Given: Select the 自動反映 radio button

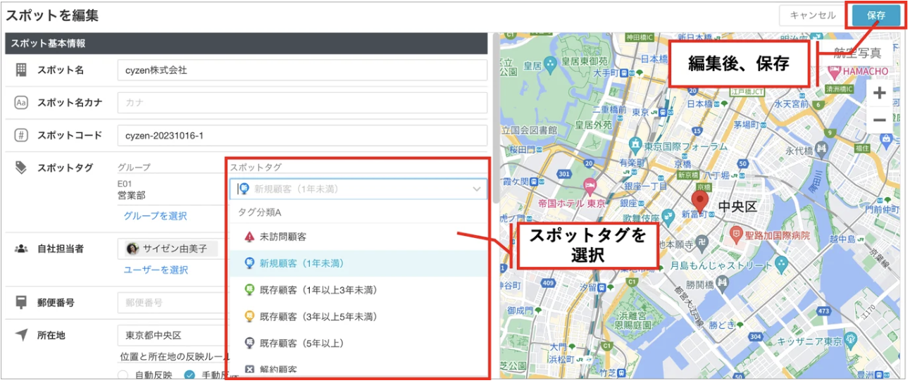Looking at the screenshot, I should pyautogui.click(x=123, y=375).
